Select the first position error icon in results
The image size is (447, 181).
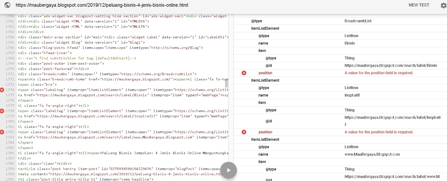pos(244,73)
